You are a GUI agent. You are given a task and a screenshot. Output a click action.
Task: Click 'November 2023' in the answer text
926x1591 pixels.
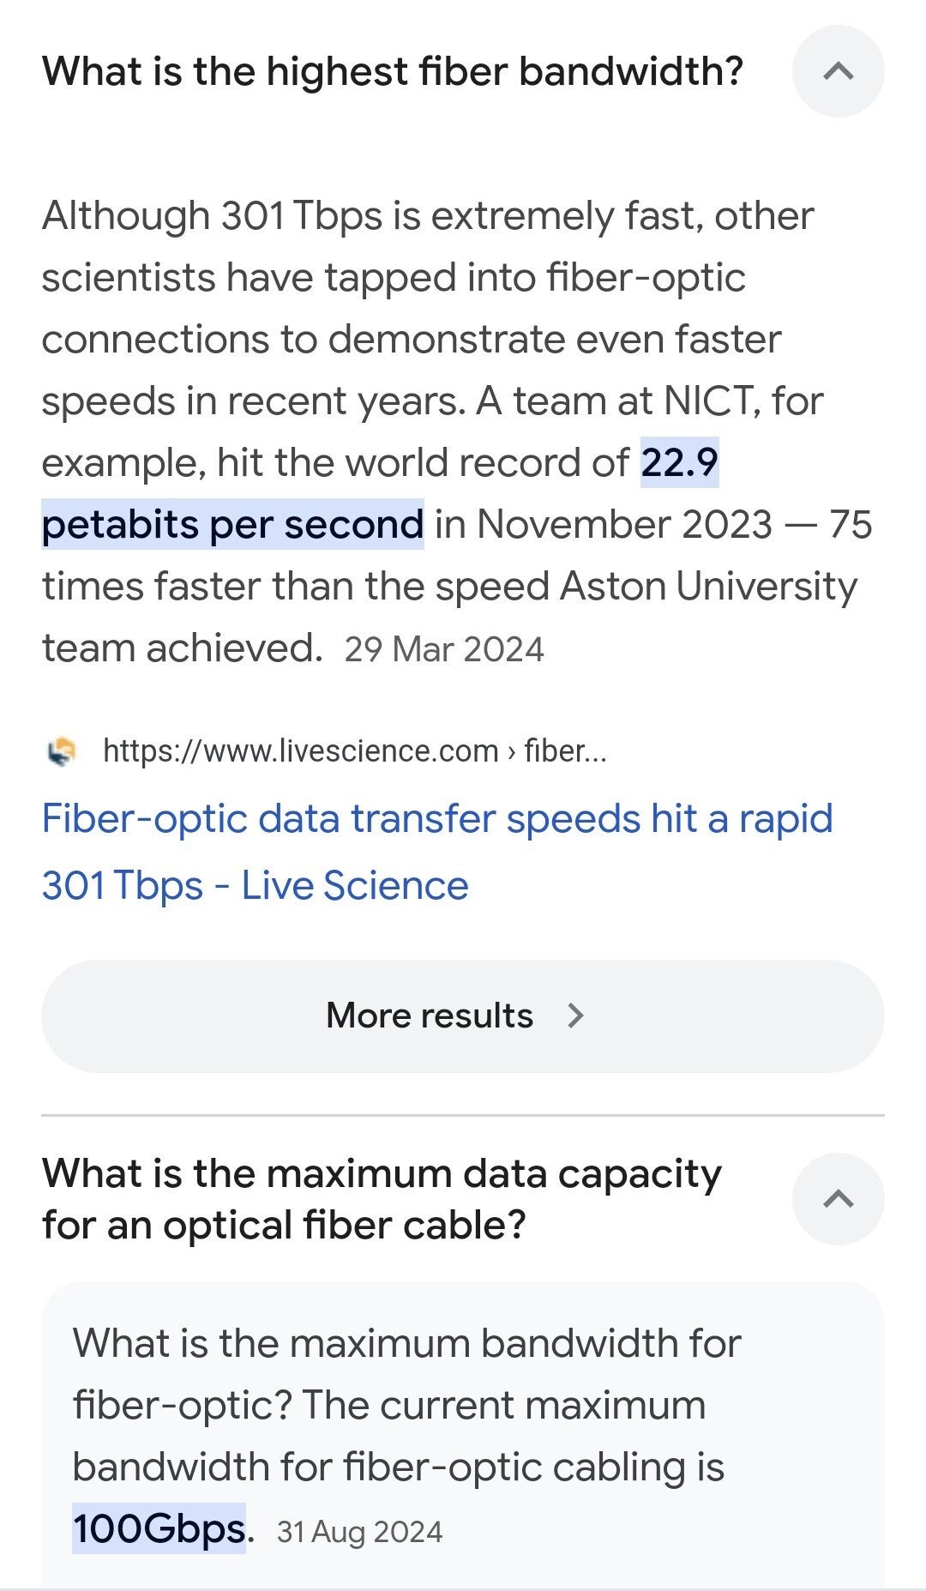pyautogui.click(x=624, y=525)
